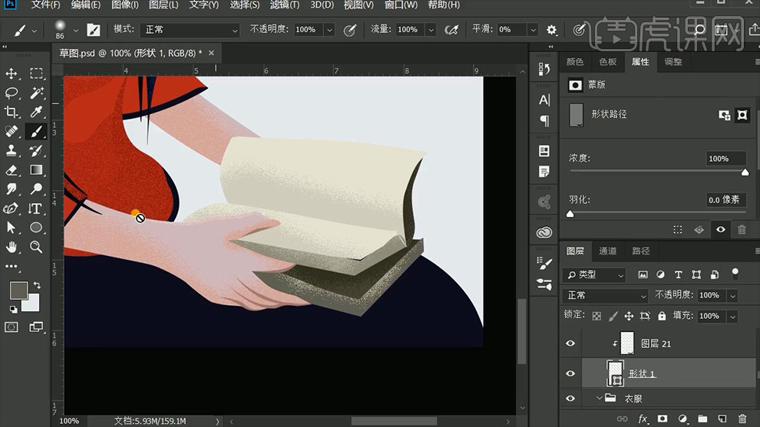This screenshot has width=760, height=427.
Task: Open the 文件(F) menu
Action: (45, 5)
